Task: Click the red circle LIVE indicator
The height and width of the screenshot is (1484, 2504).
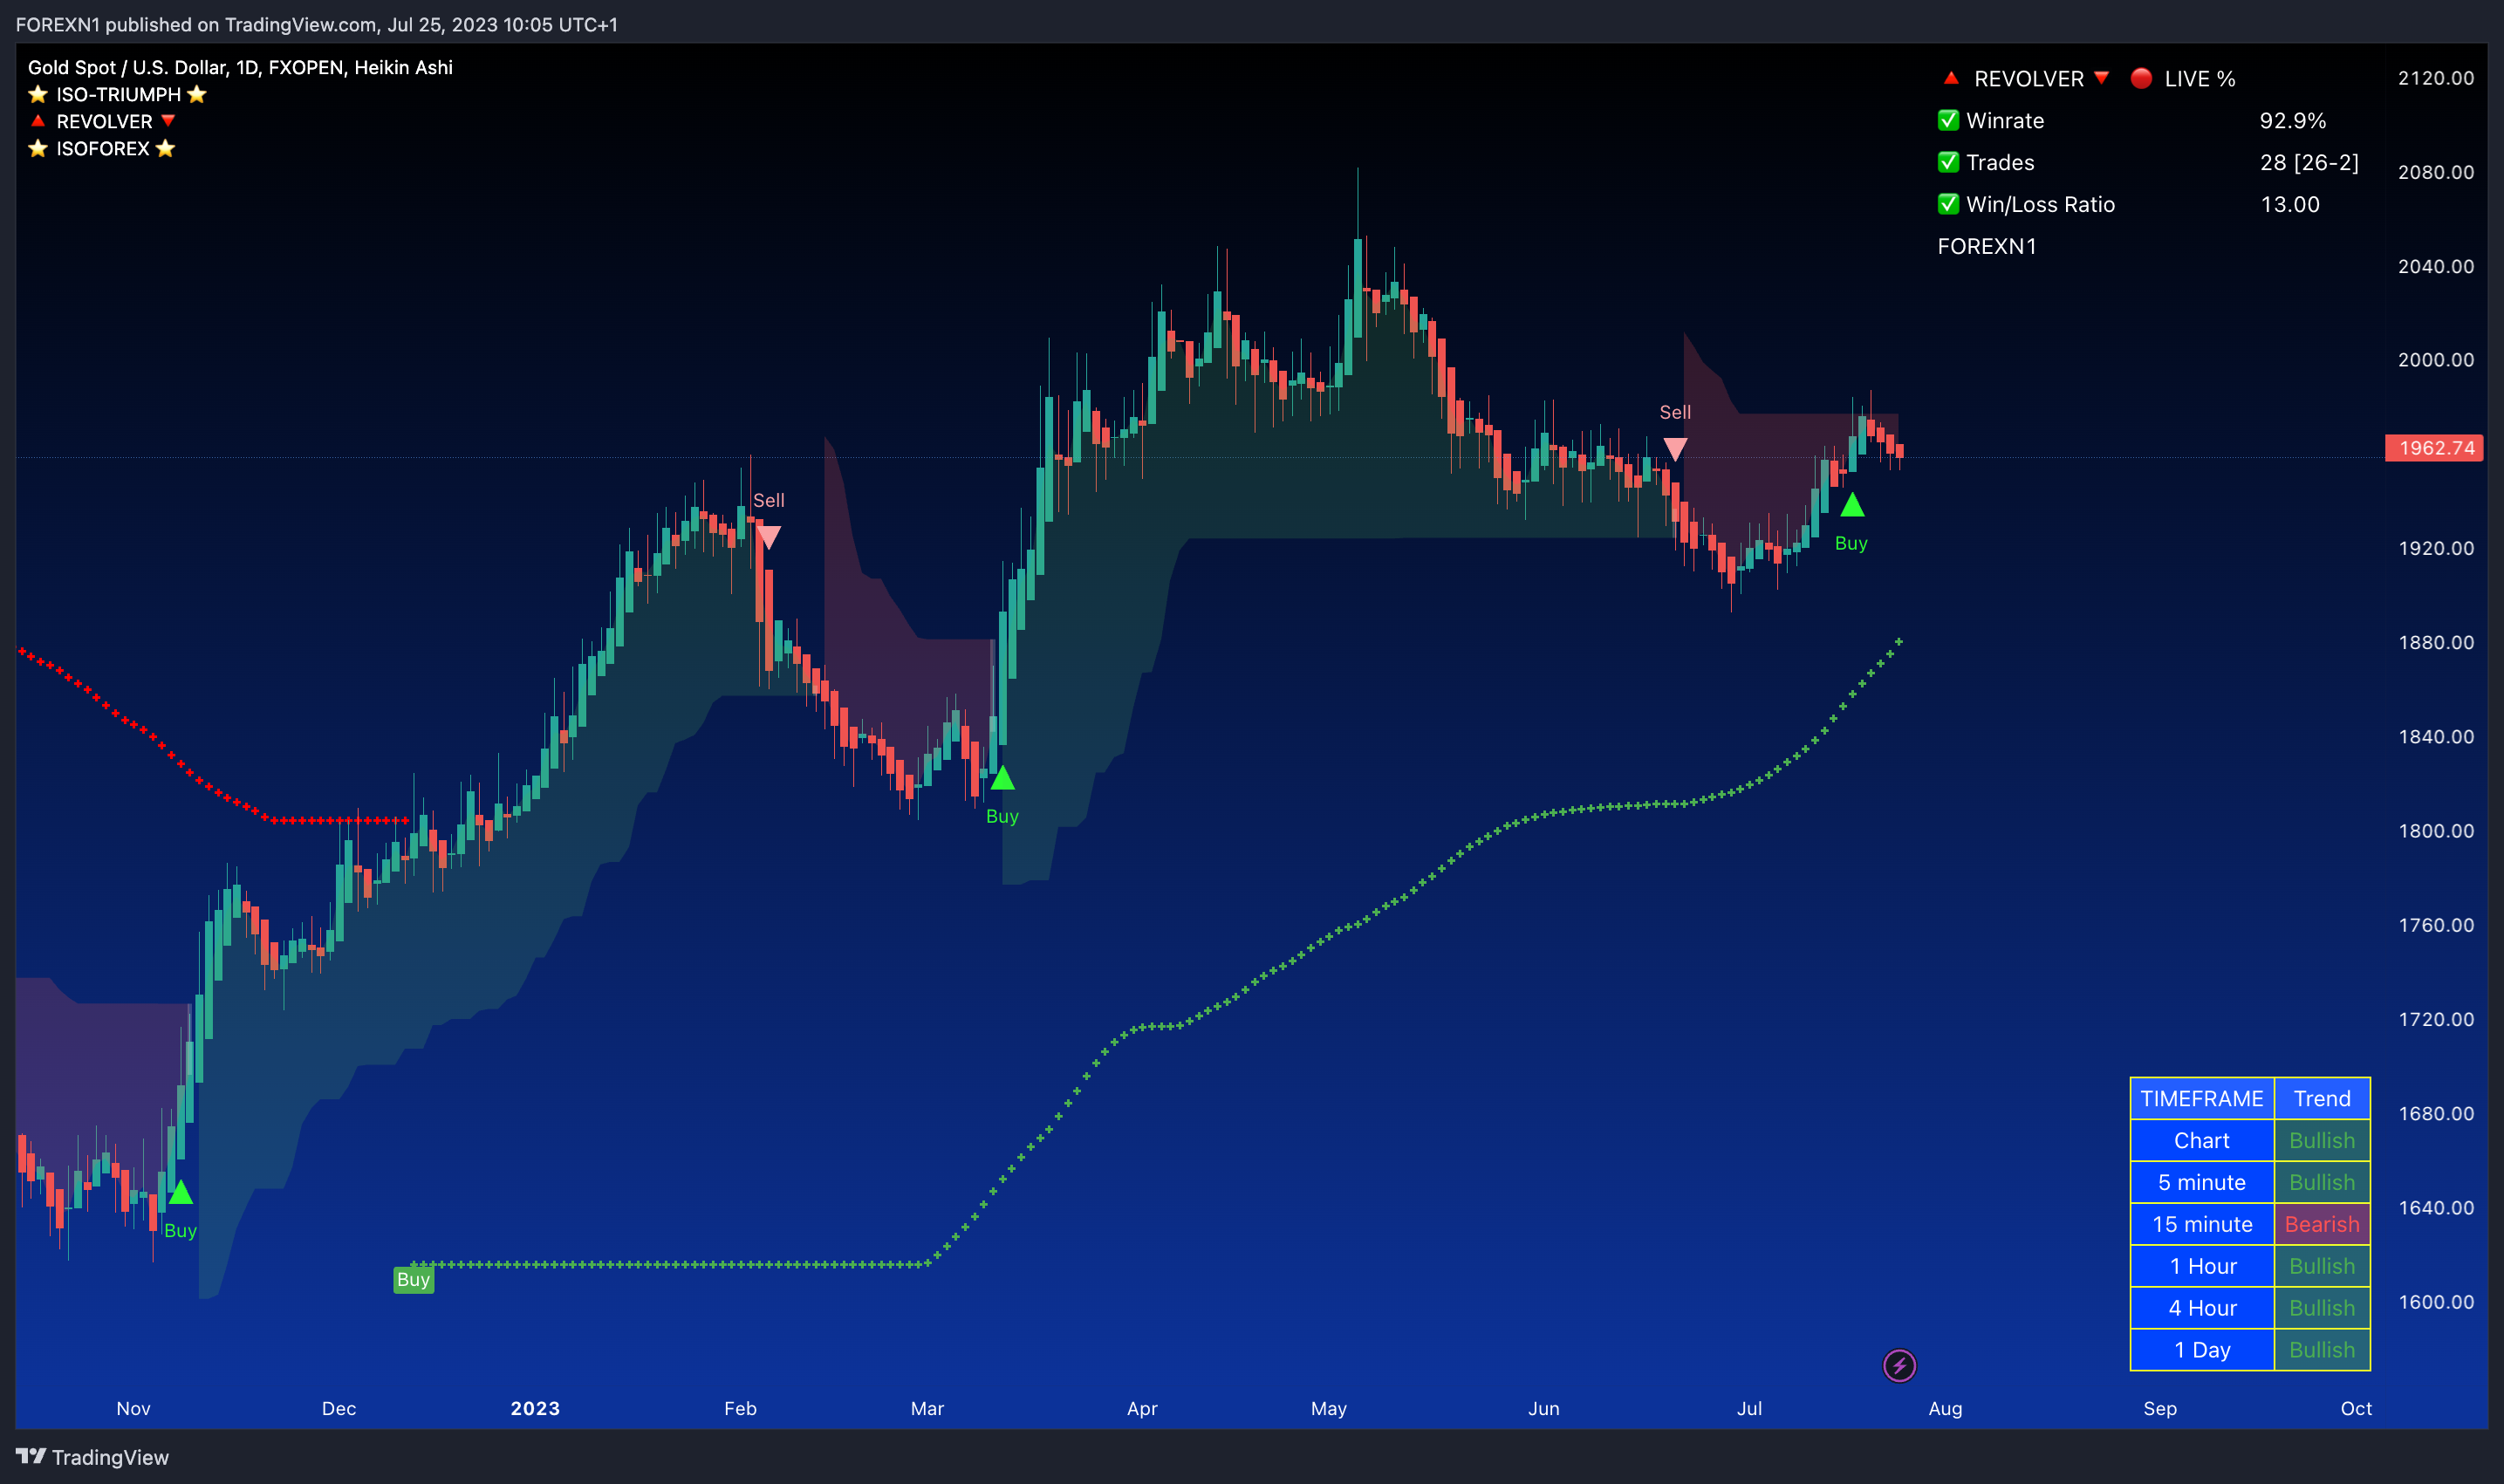Action: (2141, 78)
